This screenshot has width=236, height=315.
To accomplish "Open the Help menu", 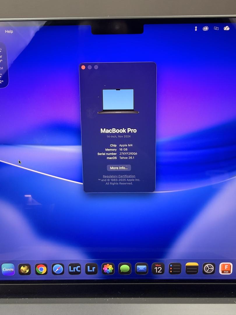I will pyautogui.click(x=9, y=32).
